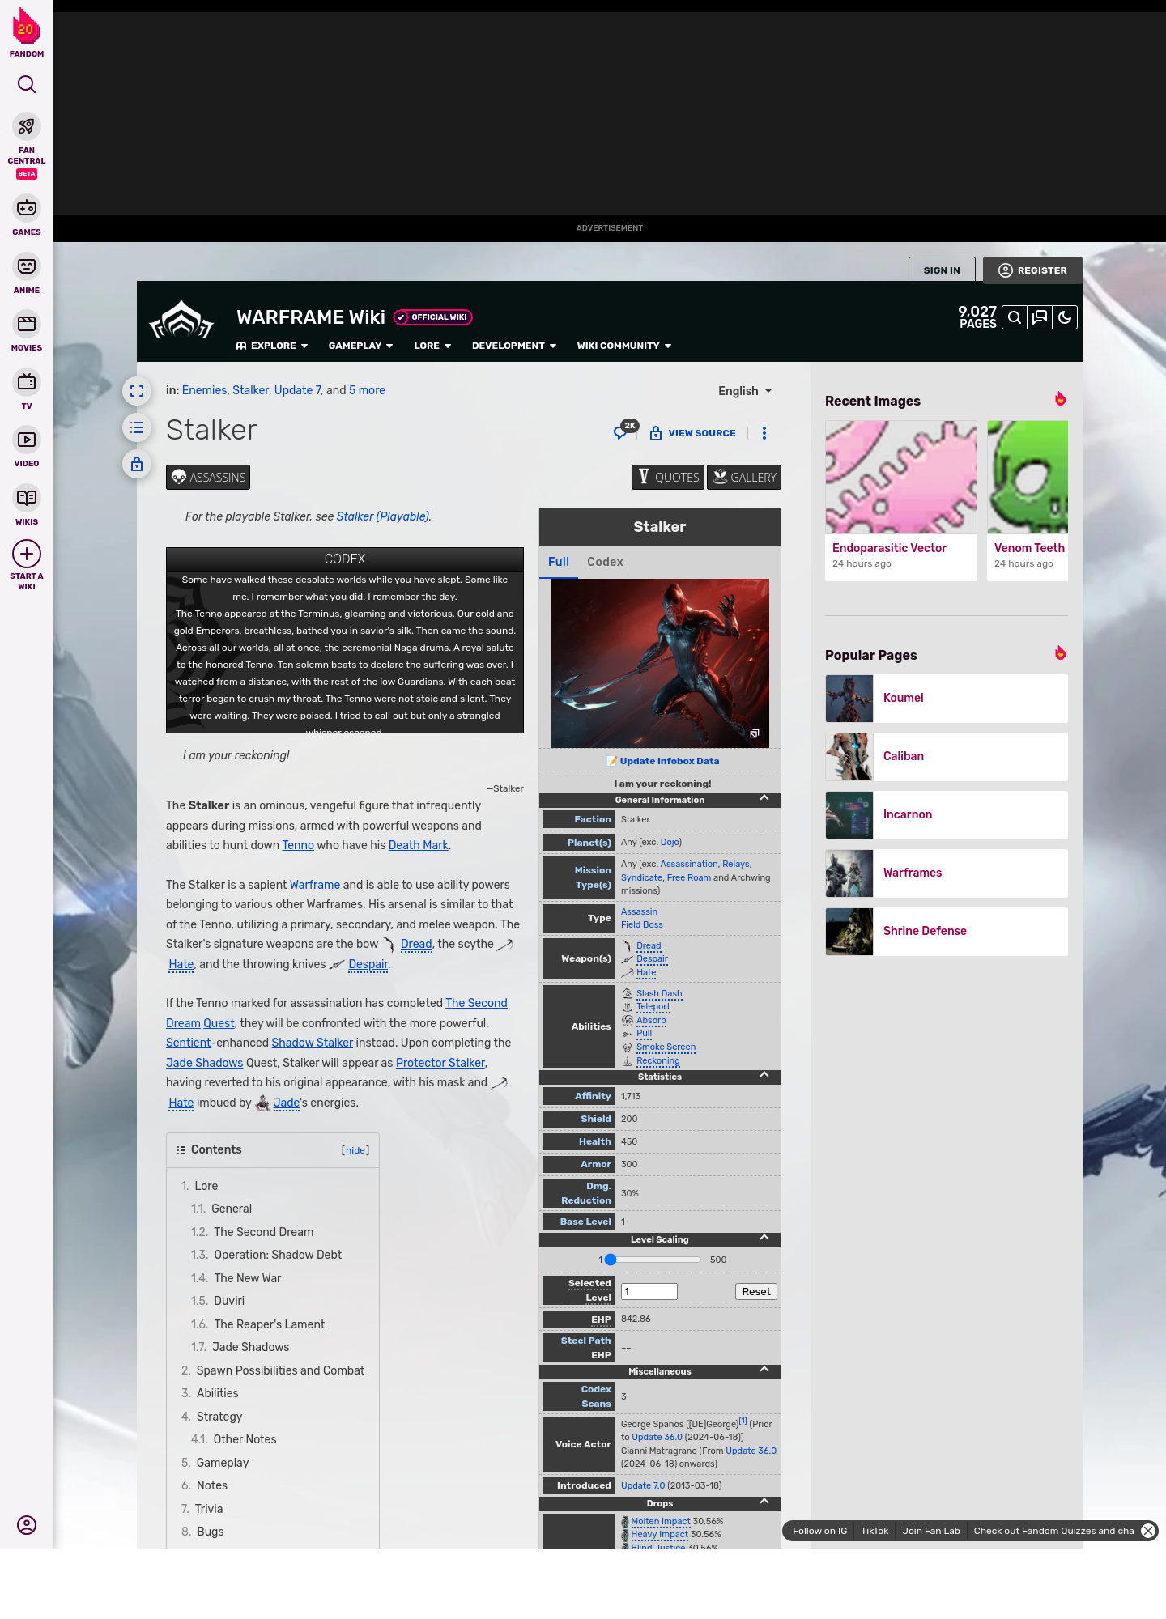Viewport: 1166px width, 1619px height.
Task: Open the Anime section icon
Action: [x=27, y=266]
